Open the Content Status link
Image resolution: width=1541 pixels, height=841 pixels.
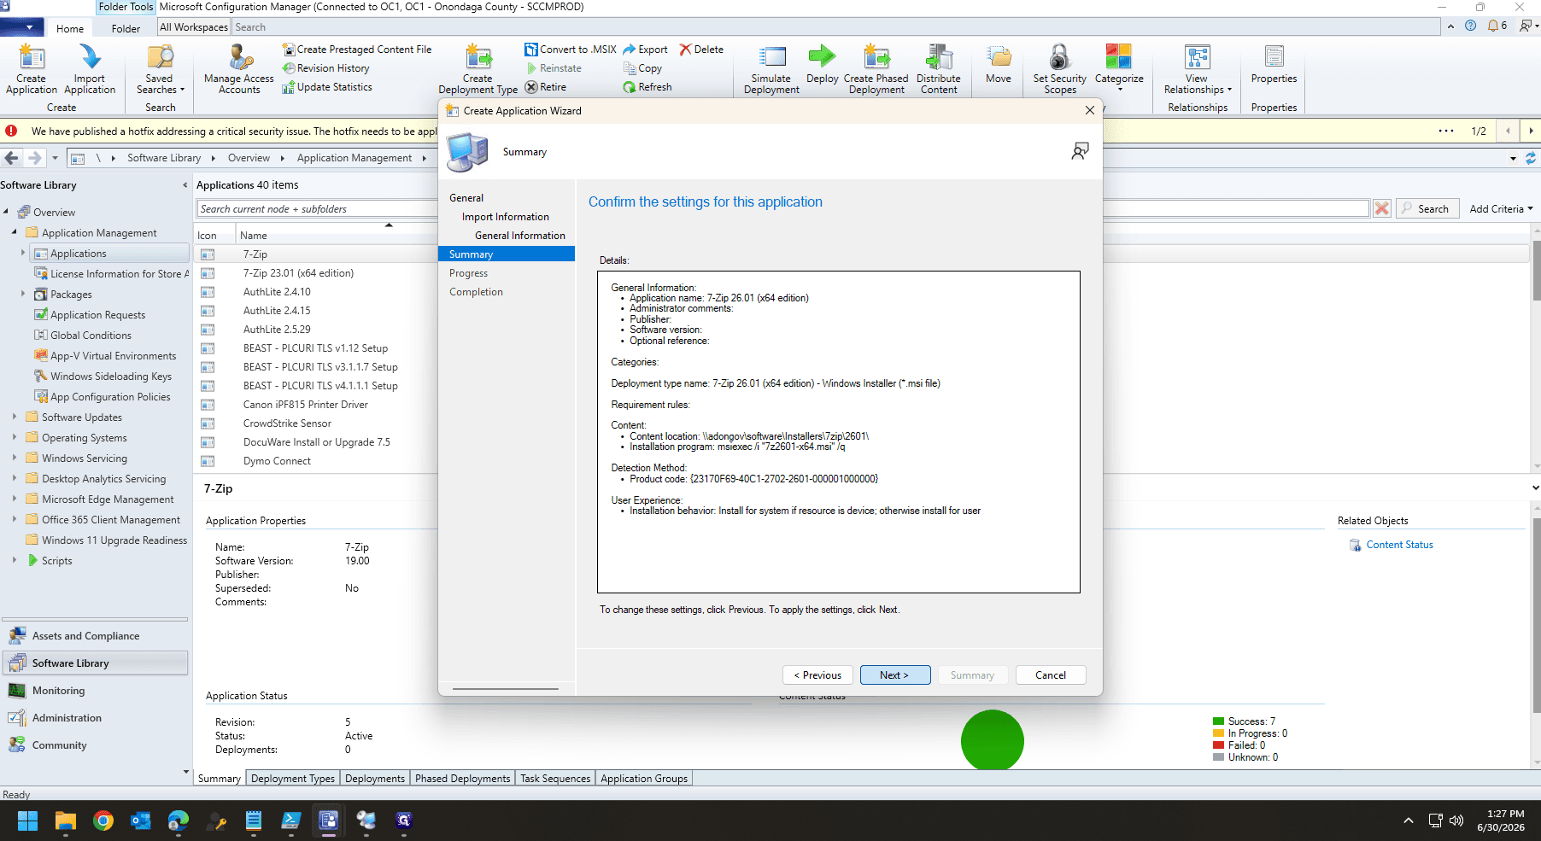point(1399,545)
